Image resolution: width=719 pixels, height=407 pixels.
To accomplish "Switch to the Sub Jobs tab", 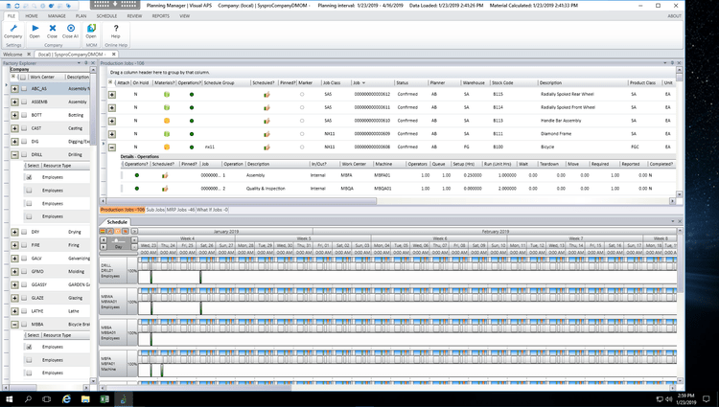I will coord(155,209).
